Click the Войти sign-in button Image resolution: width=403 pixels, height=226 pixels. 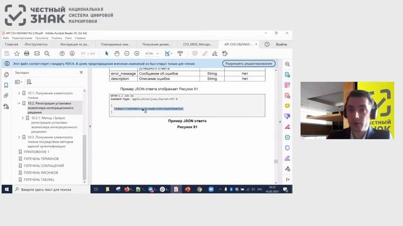click(281, 45)
